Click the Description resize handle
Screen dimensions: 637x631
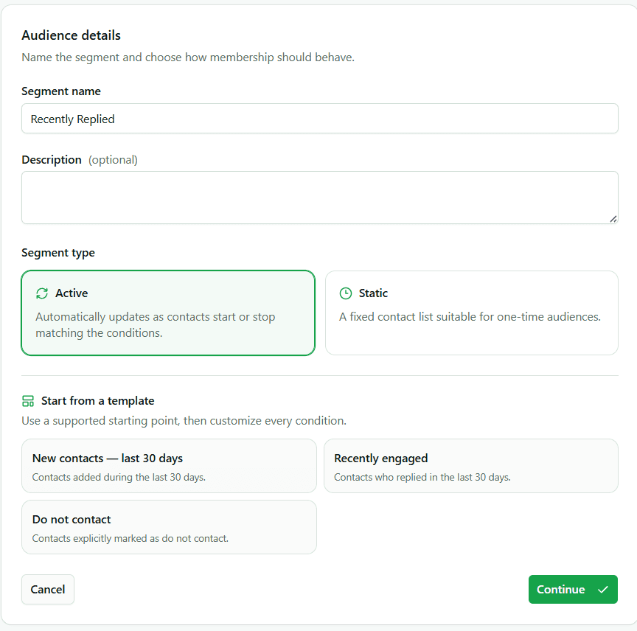613,219
